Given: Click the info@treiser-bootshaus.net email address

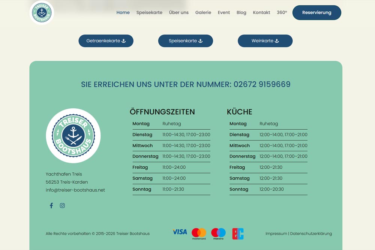Looking at the screenshot, I should tap(75, 190).
